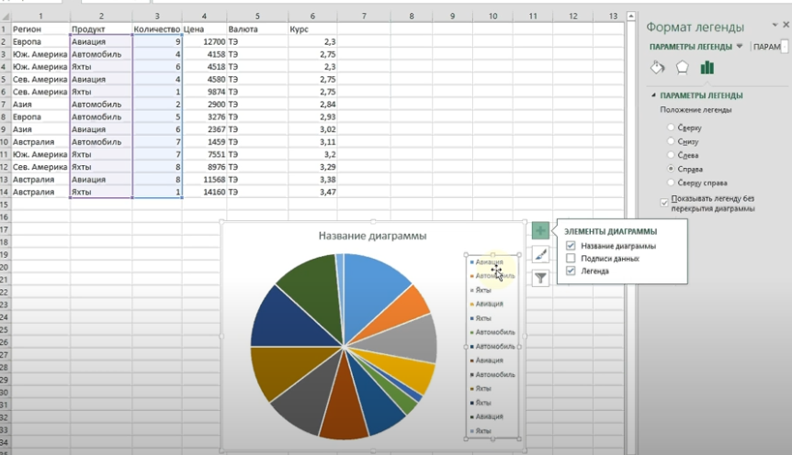Viewport: 792px width, 455px height.
Task: Open Chart Filters funnel button
Action: click(x=540, y=277)
